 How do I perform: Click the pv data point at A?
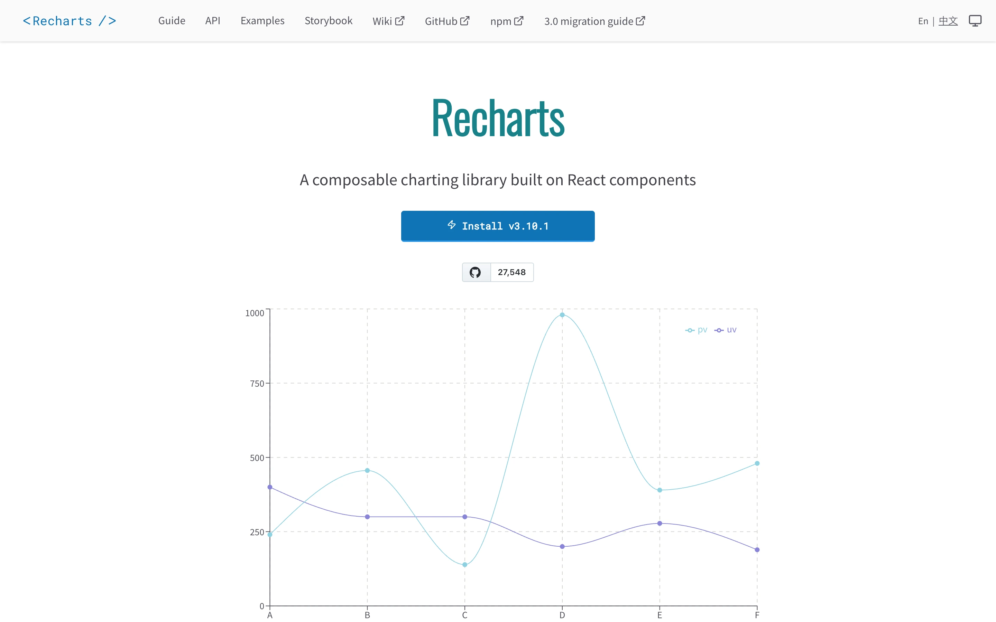[x=270, y=534]
